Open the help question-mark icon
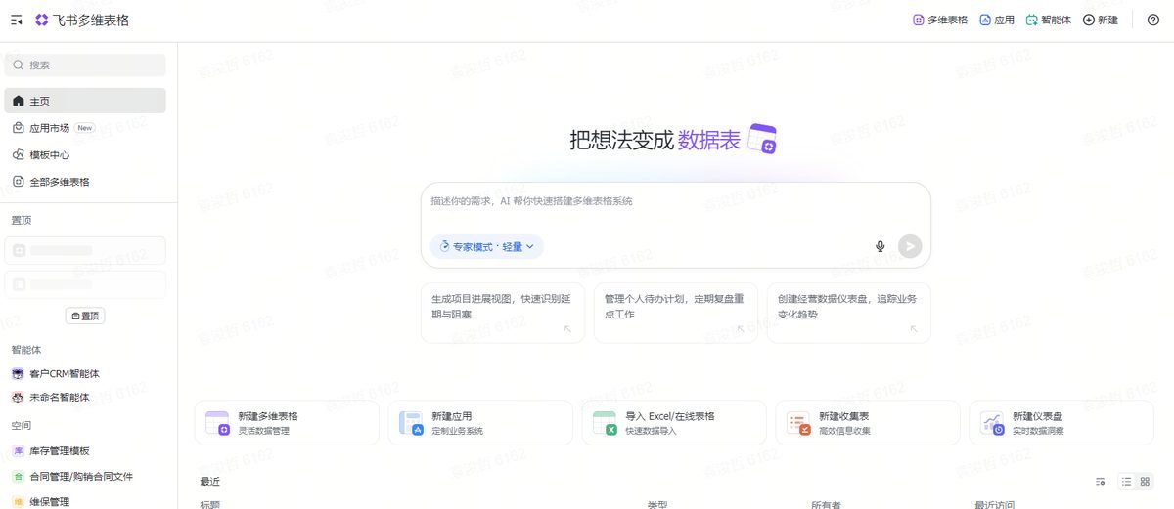The height and width of the screenshot is (509, 1174). click(x=1153, y=20)
